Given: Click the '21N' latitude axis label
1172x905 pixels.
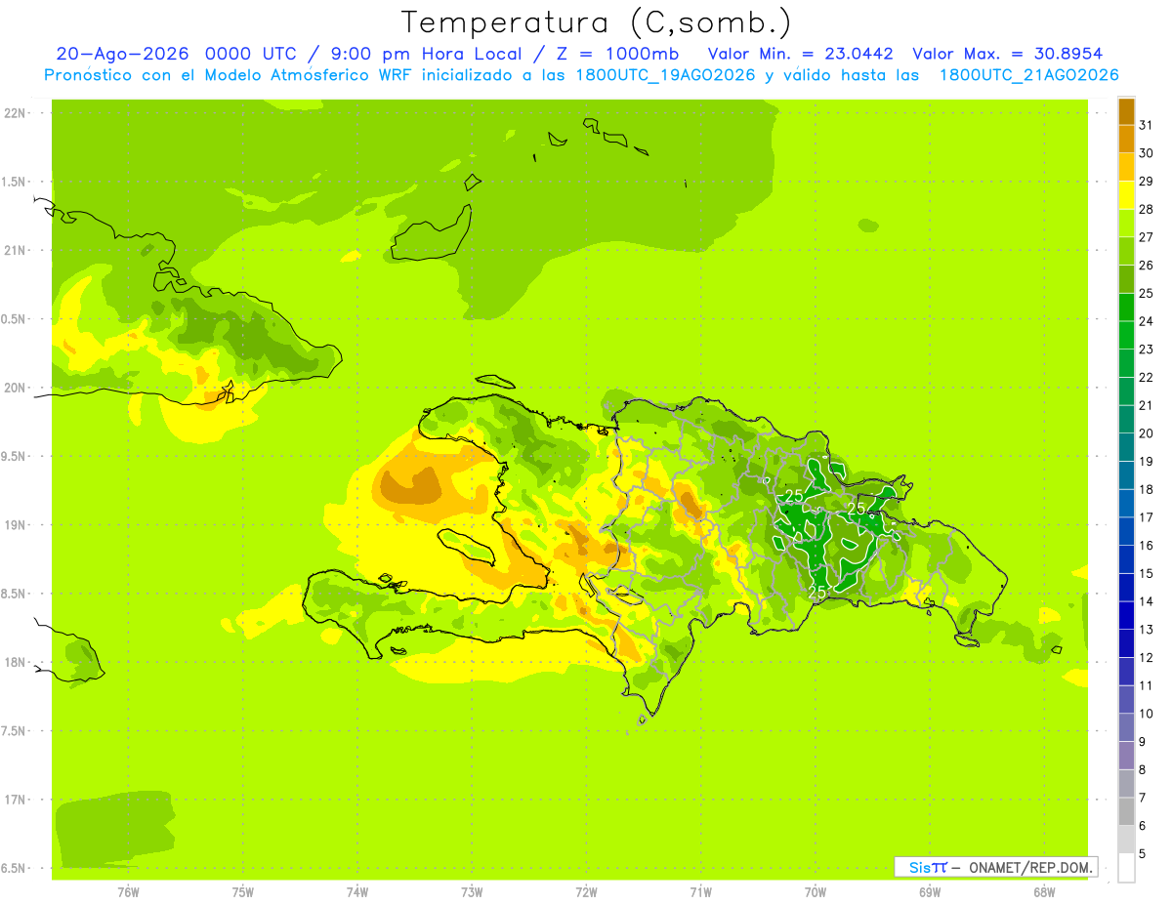Looking at the screenshot, I should [x=16, y=250].
